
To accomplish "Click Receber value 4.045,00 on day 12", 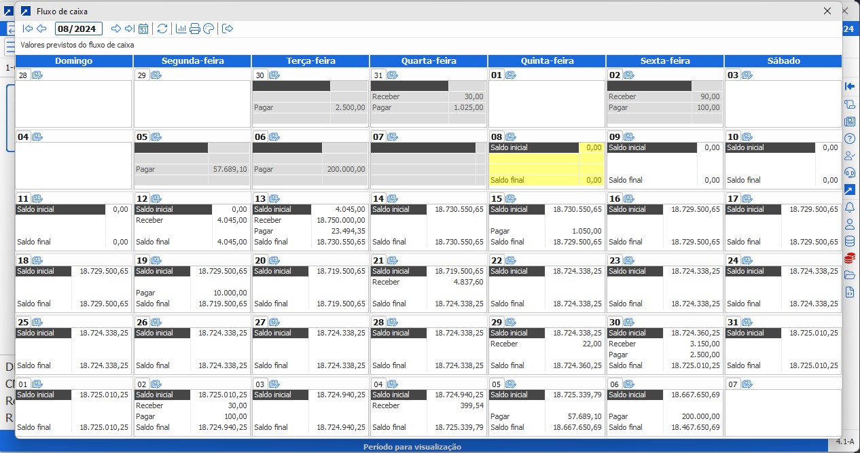I will coord(232,220).
